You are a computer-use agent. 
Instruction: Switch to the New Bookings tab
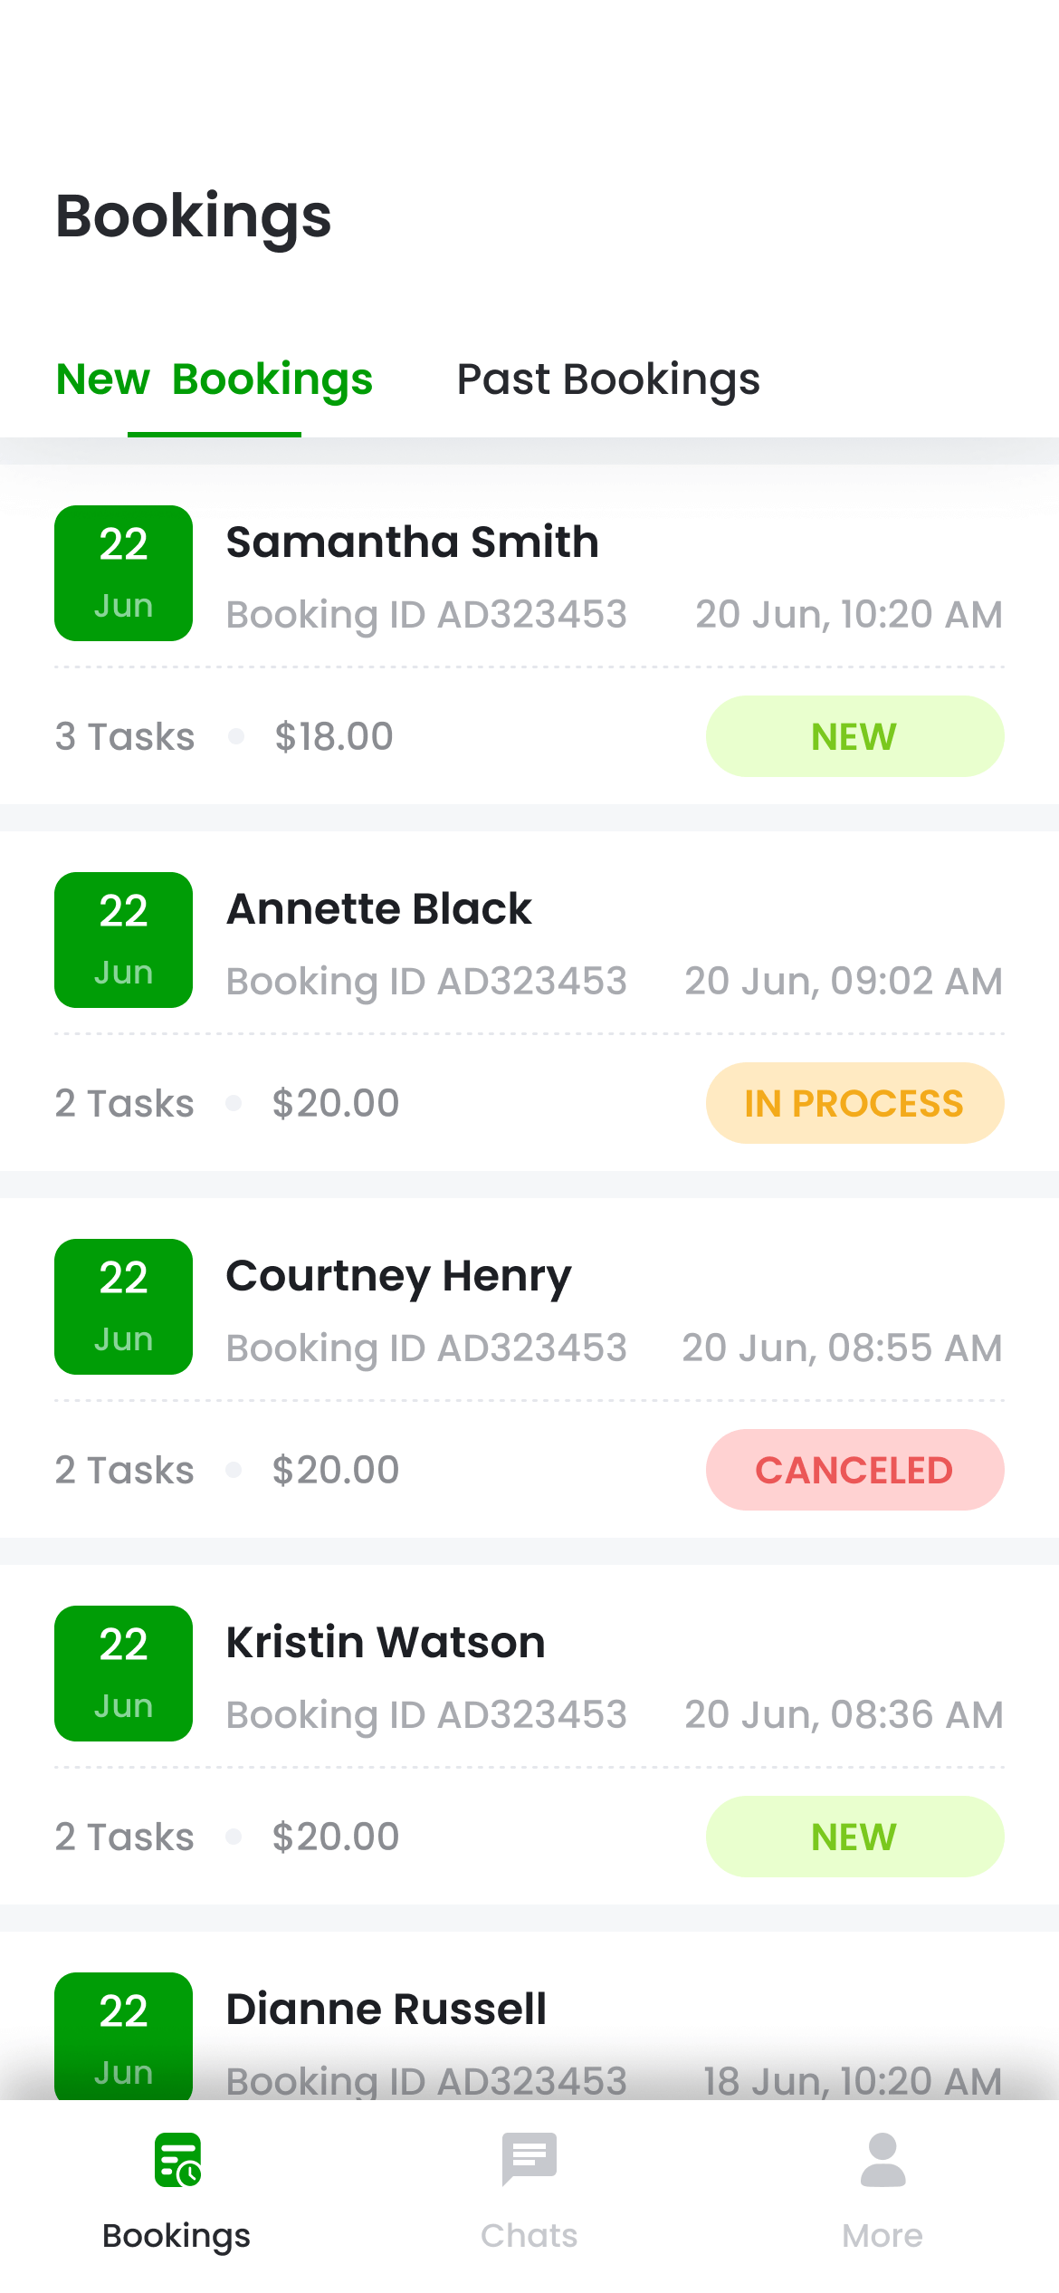tap(215, 379)
